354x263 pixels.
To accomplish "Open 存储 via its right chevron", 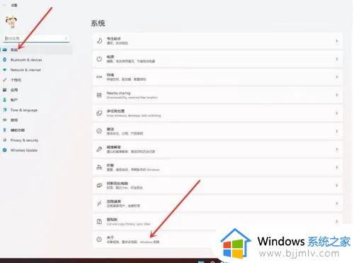I will (337, 77).
